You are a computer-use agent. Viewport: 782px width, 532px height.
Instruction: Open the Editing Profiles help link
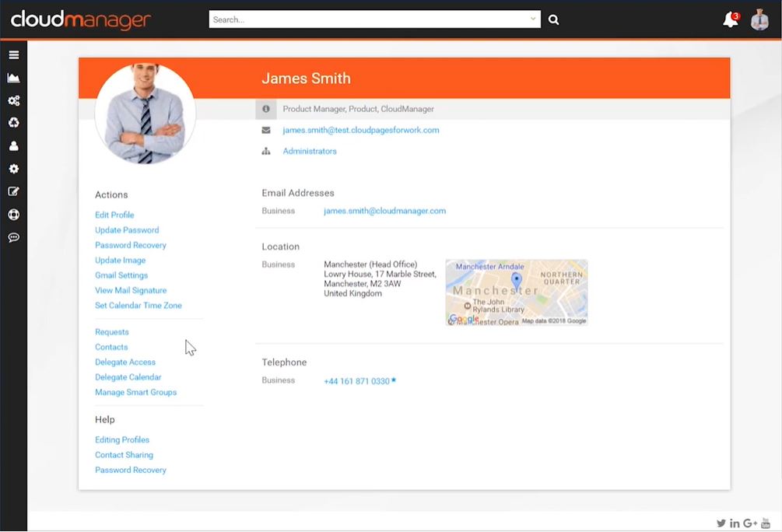point(122,439)
